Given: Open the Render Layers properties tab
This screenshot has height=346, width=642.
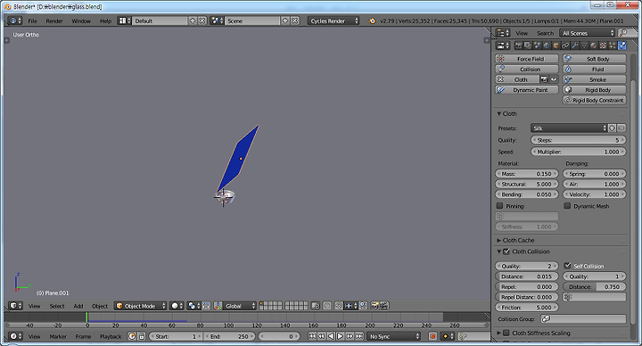Looking at the screenshot, I should click(x=527, y=45).
